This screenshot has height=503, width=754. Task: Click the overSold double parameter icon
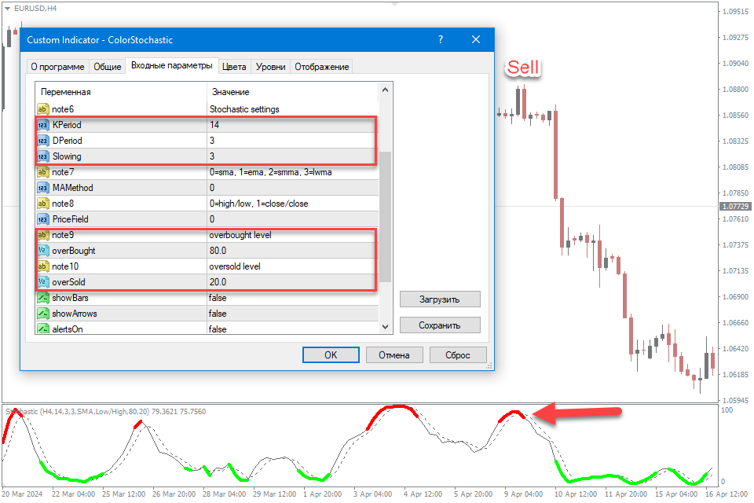(43, 282)
